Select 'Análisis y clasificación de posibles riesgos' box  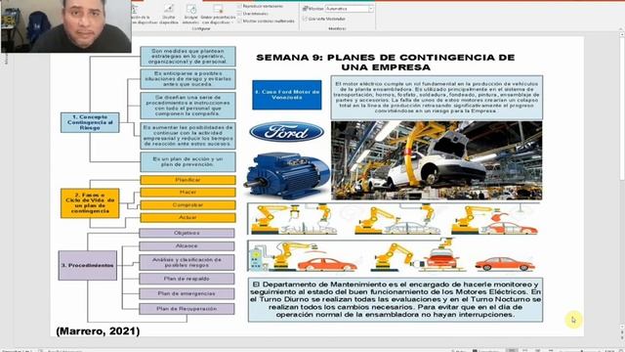(187, 262)
